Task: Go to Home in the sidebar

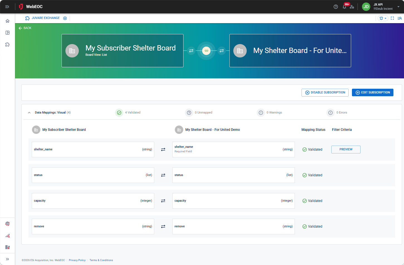Action: (8, 21)
